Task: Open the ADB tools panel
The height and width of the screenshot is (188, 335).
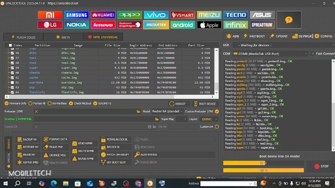Action: click(x=233, y=36)
